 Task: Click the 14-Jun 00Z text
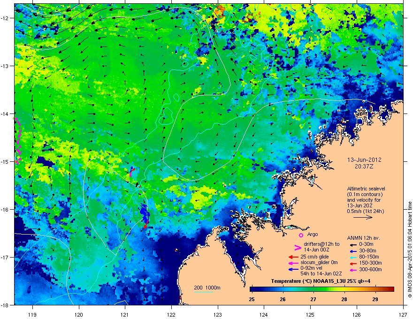(x=316, y=250)
